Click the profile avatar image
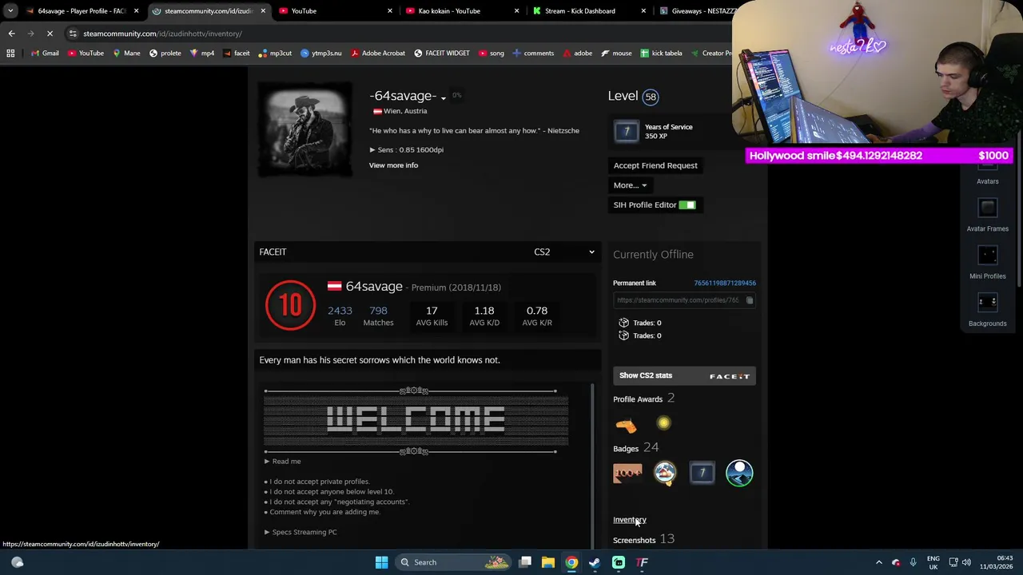Image resolution: width=1023 pixels, height=575 pixels. point(305,129)
